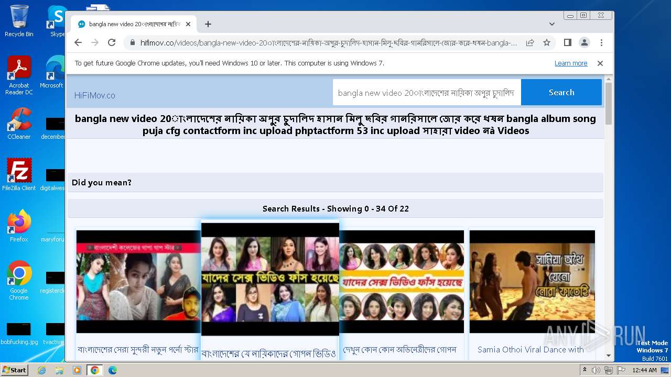Share this page from address bar
The image size is (671, 377).
click(530, 42)
